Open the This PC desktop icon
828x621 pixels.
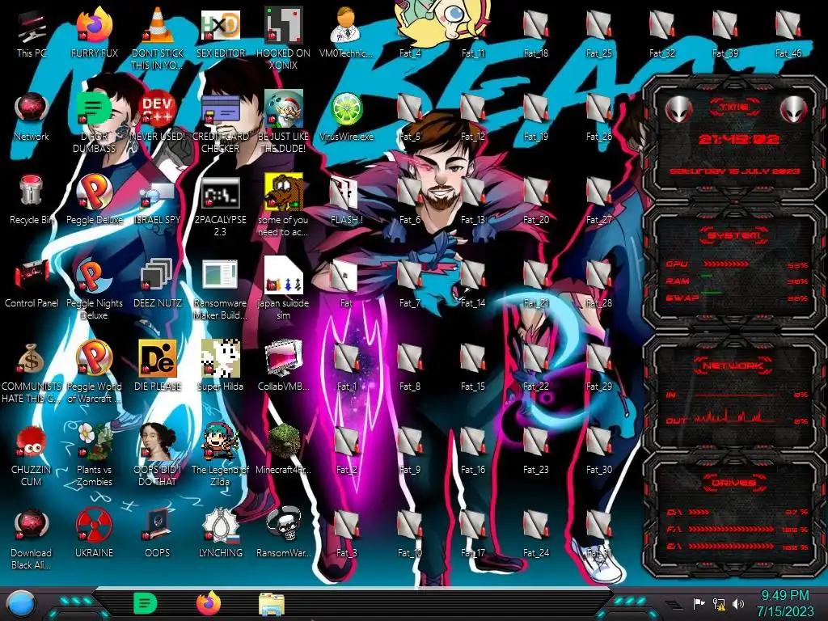click(x=32, y=32)
